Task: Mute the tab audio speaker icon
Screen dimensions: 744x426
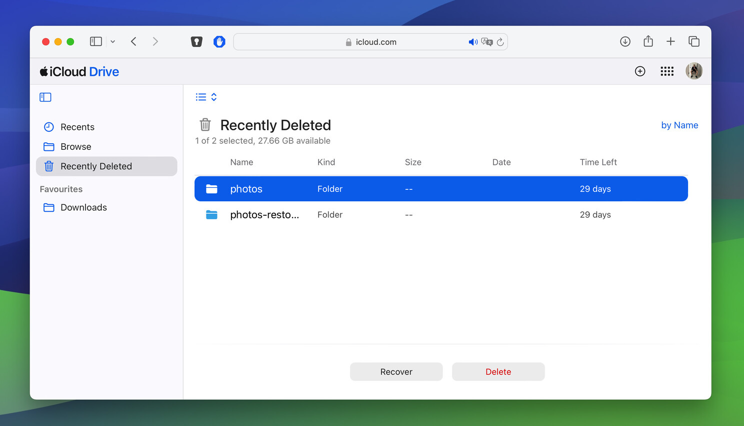Action: pos(473,42)
